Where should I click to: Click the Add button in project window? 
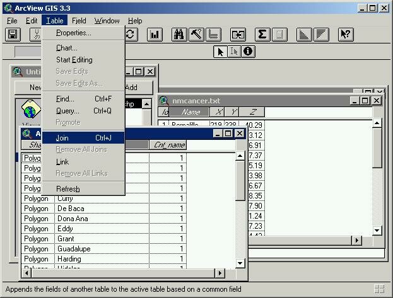coord(139,88)
